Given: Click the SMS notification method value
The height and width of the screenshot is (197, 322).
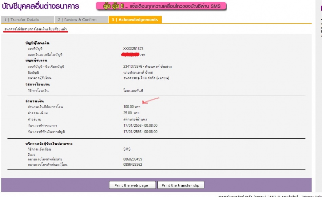Looking at the screenshot, I should pos(127,149).
